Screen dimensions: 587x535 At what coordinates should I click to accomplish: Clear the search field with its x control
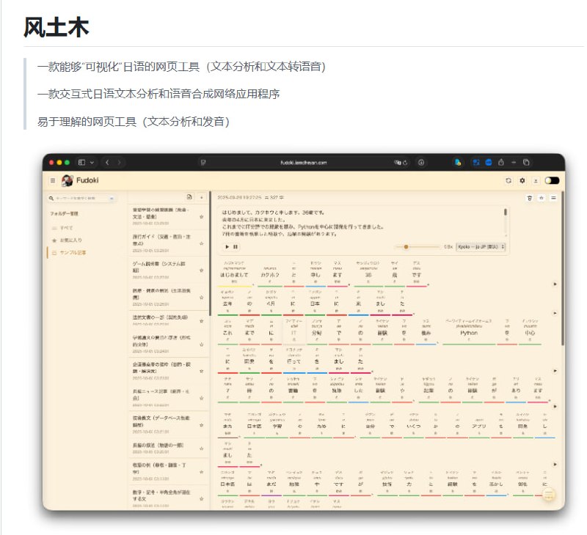(112, 198)
